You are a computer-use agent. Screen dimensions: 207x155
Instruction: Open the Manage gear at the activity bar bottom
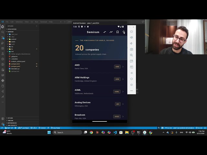click(3, 124)
